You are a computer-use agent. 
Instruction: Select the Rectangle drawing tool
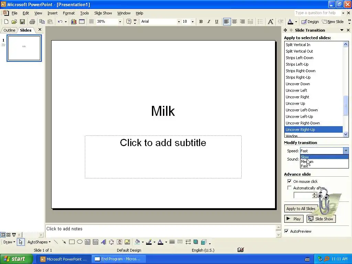72,242
